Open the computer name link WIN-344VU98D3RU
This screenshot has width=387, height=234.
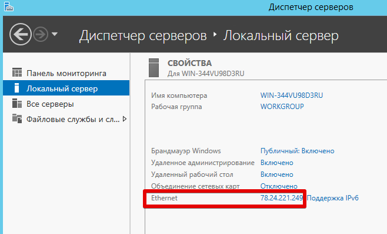click(292, 95)
